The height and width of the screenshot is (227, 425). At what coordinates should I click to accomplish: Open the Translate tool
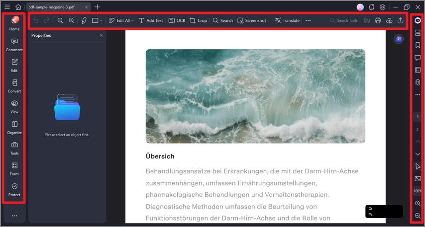click(287, 20)
